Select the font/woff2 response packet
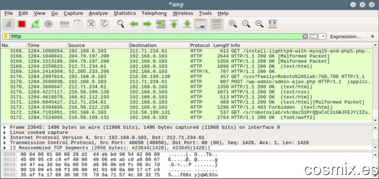The width and height of the screenshot is (379, 179). (186, 117)
